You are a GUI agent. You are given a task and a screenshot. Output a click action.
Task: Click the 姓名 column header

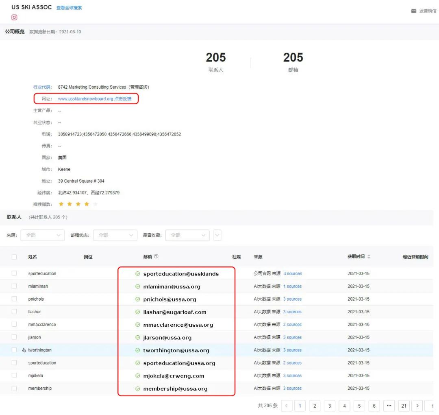33,257
